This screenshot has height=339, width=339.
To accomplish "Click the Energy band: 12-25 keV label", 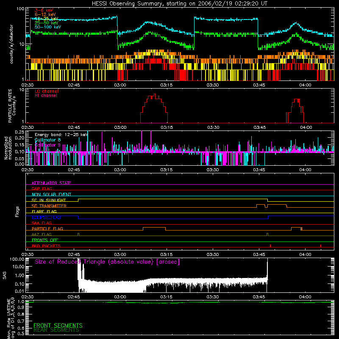I will pos(61,135).
